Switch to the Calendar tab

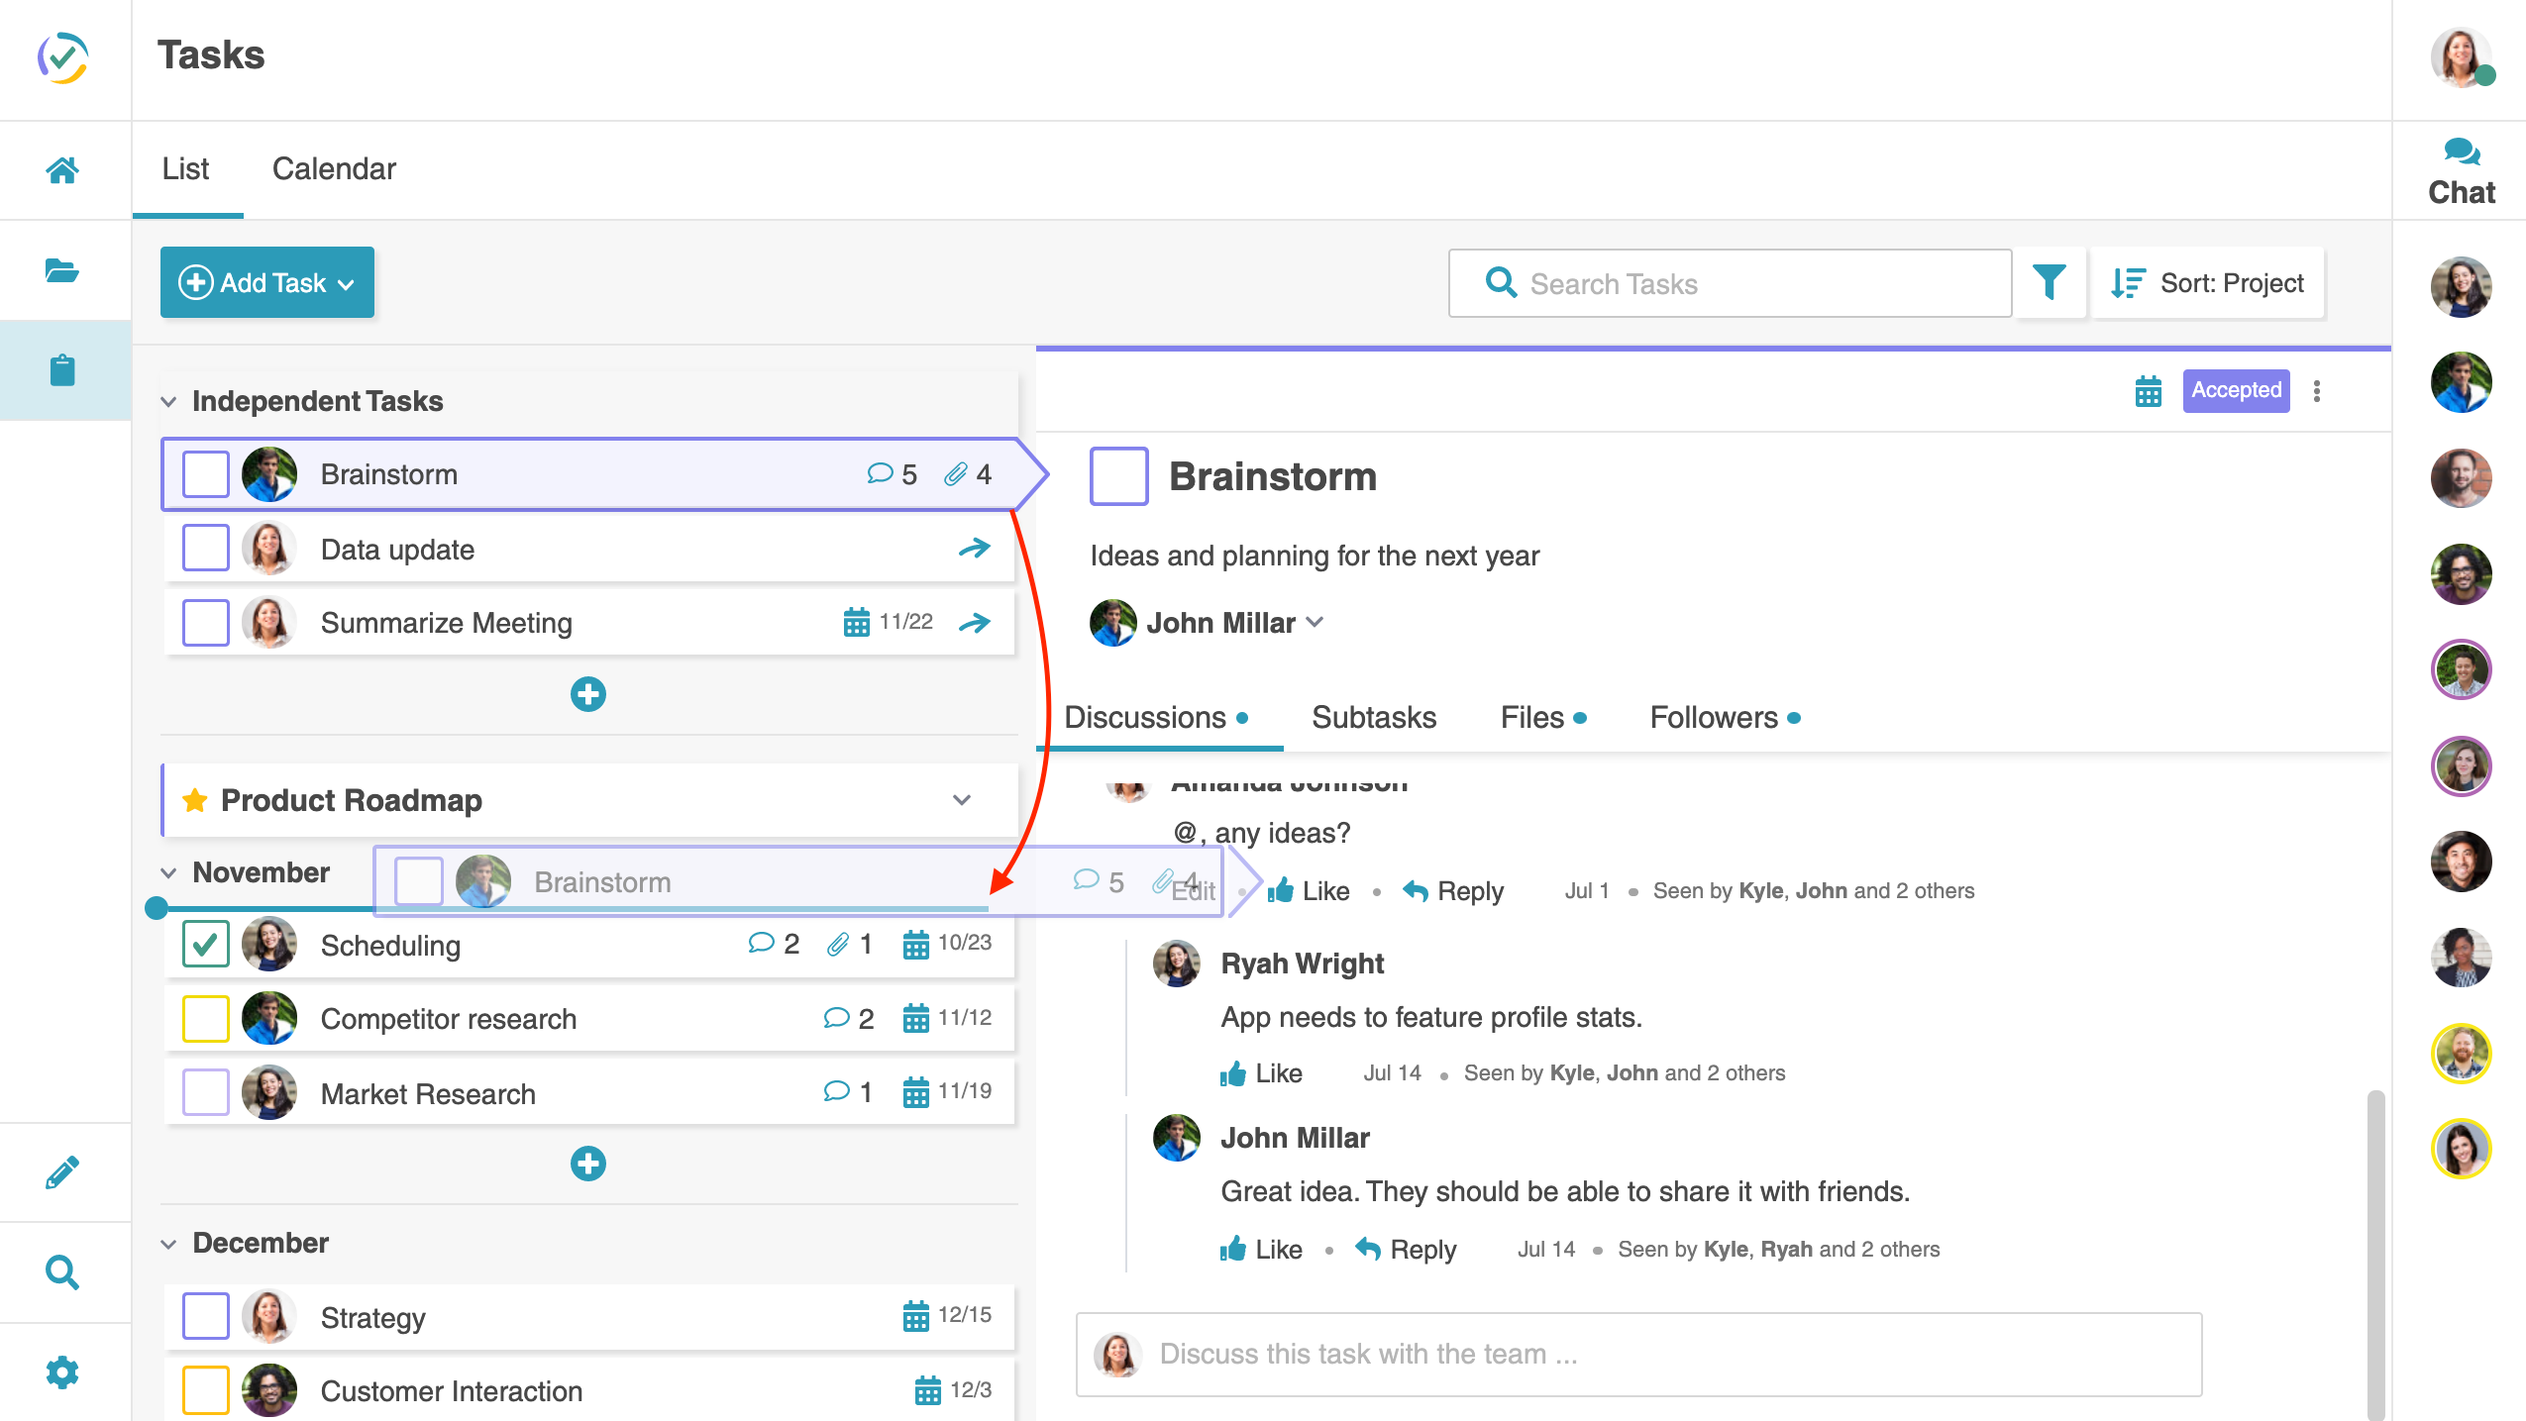[x=334, y=168]
